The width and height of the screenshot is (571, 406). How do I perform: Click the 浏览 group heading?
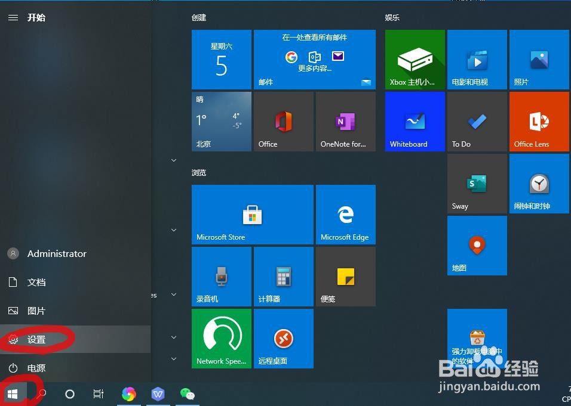(x=199, y=173)
